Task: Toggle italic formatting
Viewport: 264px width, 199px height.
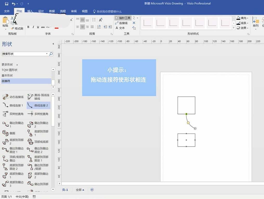Action: [x=33, y=27]
